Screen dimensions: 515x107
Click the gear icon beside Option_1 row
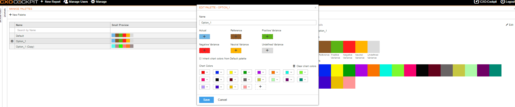pyautogui.click(x=12, y=41)
